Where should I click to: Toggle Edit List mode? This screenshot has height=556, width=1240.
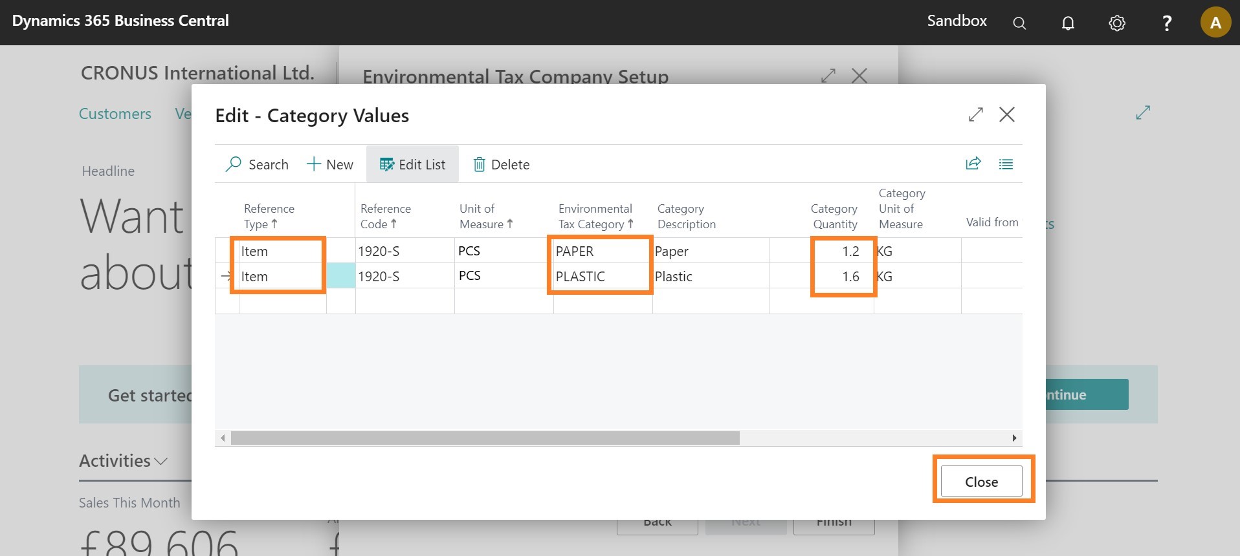[412, 164]
